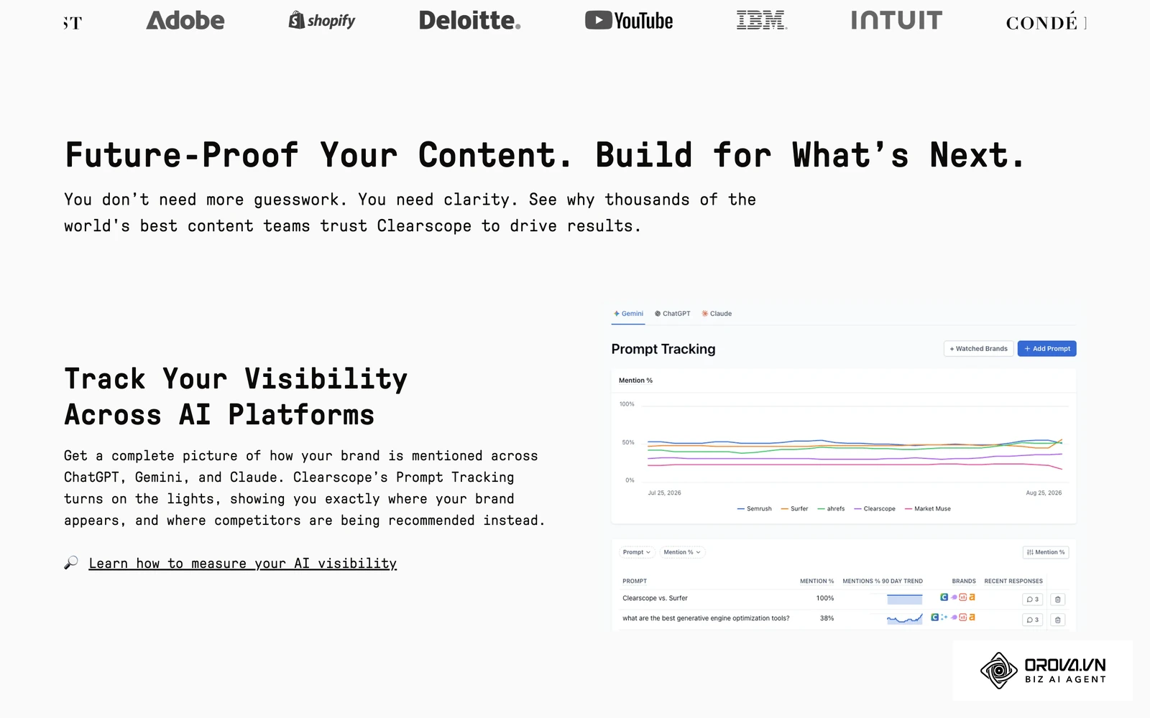Toggle Market Muse series in chart legend
The image size is (1150, 718).
tap(928, 508)
